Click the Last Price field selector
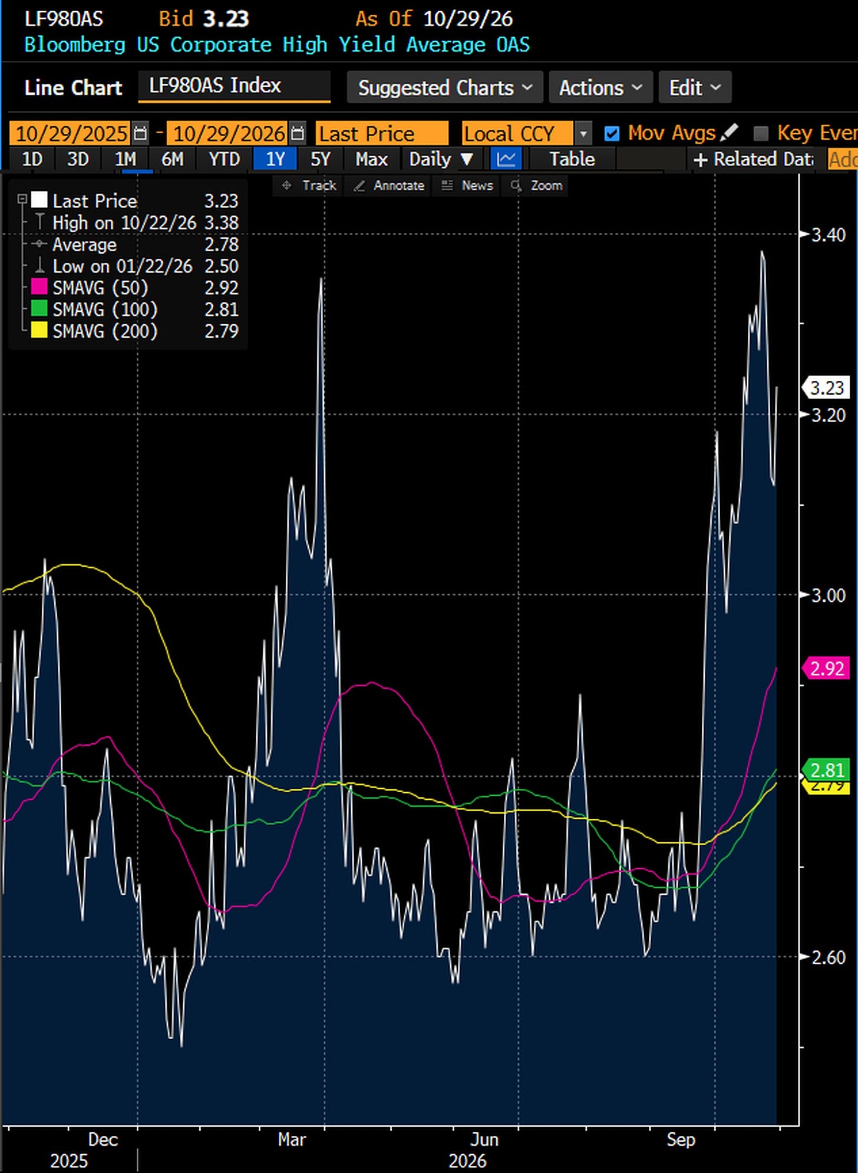Viewport: 858px width, 1173px height. pos(382,134)
